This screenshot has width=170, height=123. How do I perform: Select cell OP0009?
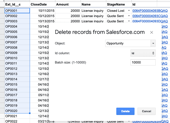click(x=17, y=53)
